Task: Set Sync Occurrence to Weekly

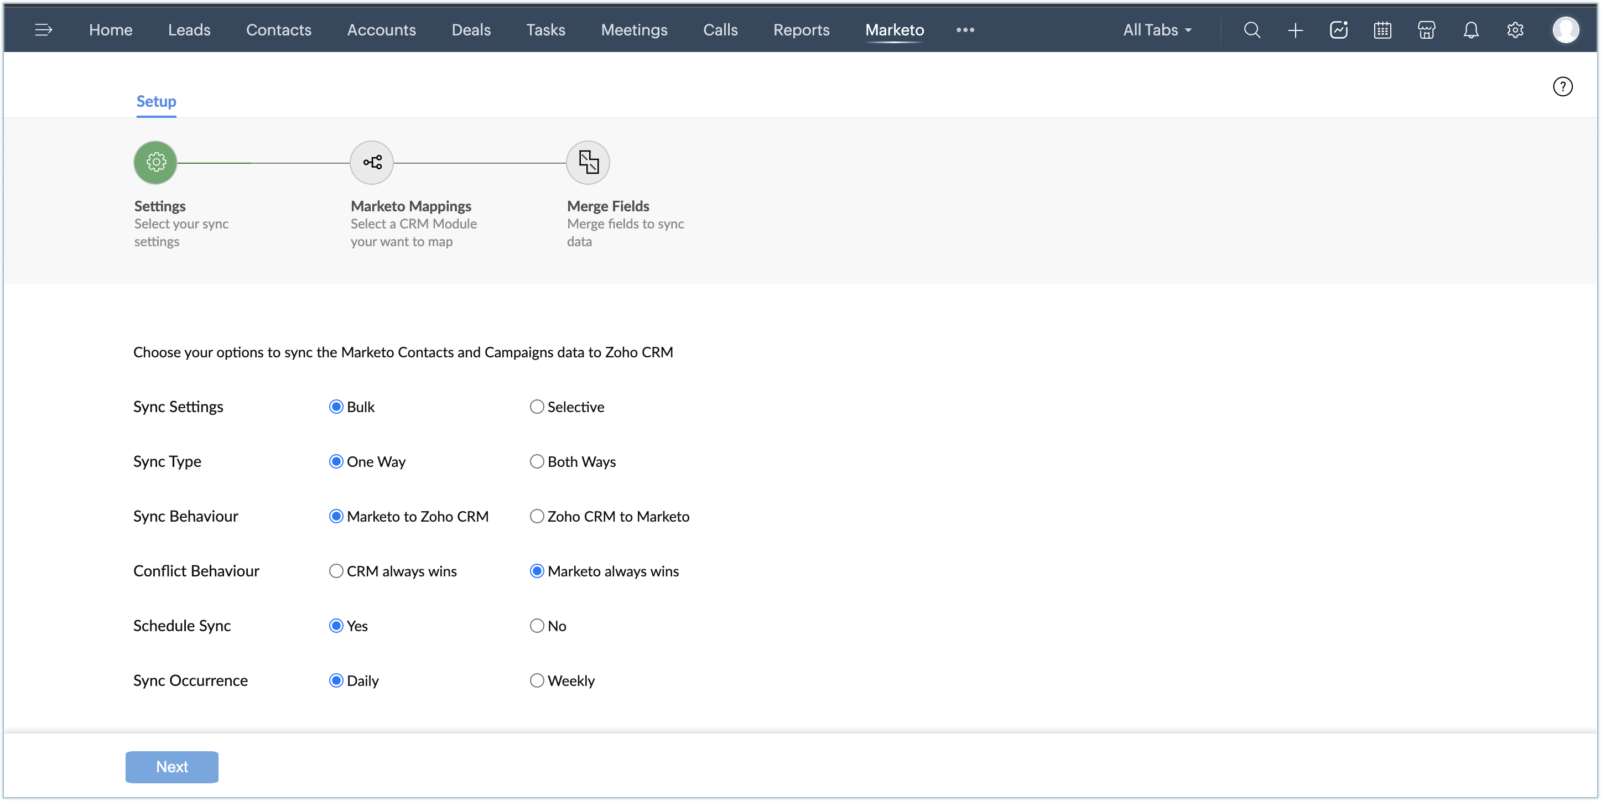Action: [x=537, y=680]
